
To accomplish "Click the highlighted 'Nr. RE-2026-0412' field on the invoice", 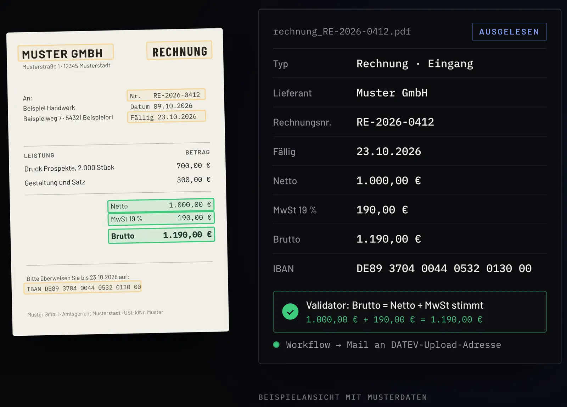I will pos(166,95).
